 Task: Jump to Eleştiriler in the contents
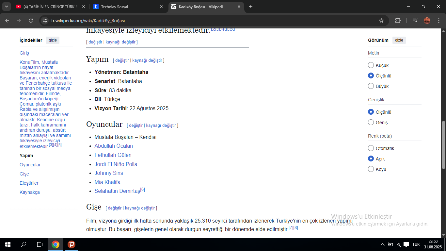(29, 183)
